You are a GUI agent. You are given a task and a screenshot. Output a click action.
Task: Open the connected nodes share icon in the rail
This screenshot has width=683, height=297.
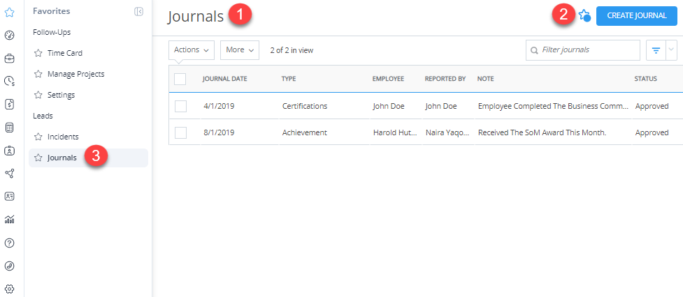tap(10, 174)
